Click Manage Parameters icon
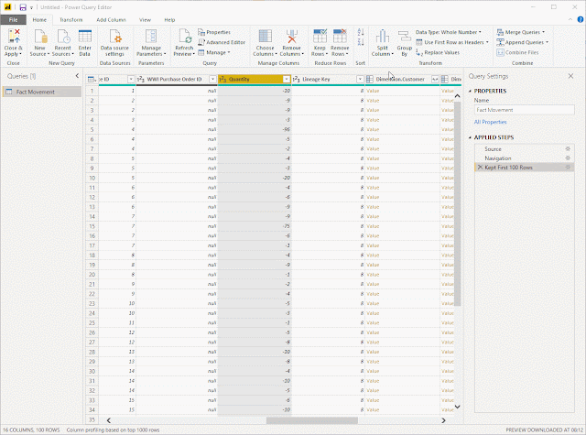 coord(151,37)
